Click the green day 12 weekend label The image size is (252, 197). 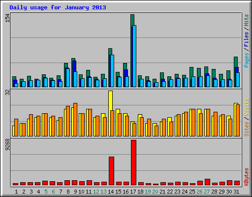(x=96, y=192)
